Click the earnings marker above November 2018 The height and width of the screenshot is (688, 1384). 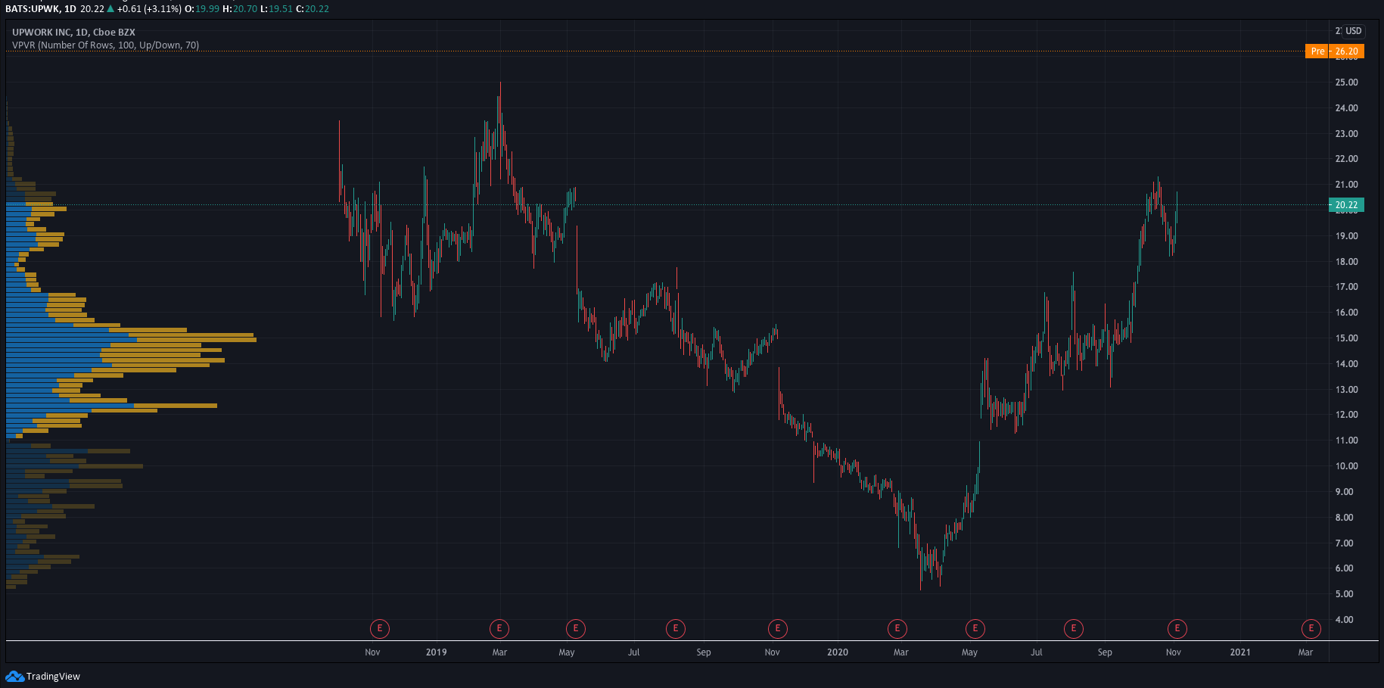(379, 628)
